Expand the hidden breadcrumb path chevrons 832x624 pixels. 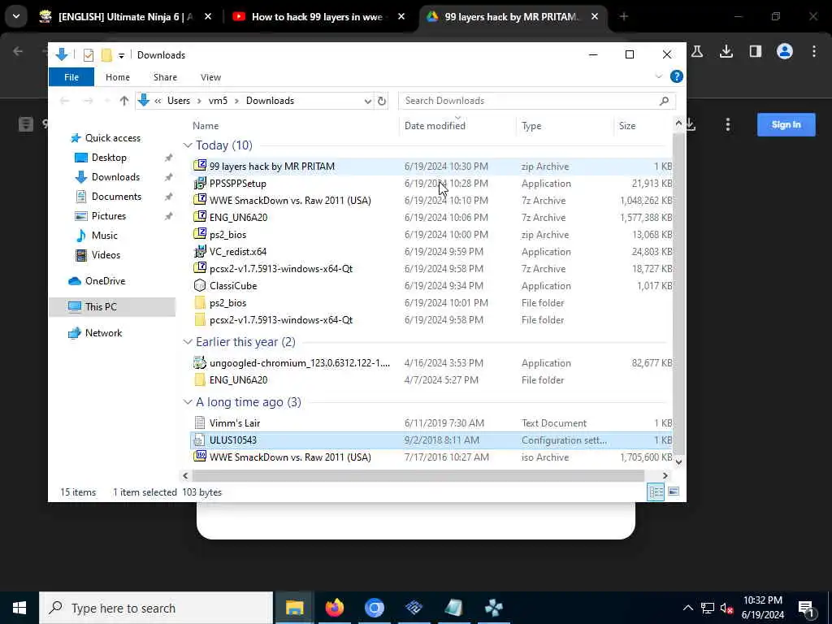pos(158,101)
